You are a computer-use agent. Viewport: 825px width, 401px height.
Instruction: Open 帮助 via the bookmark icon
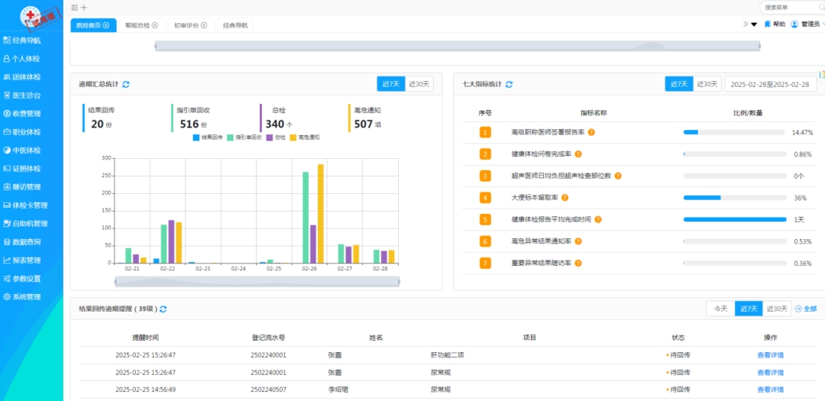[768, 24]
